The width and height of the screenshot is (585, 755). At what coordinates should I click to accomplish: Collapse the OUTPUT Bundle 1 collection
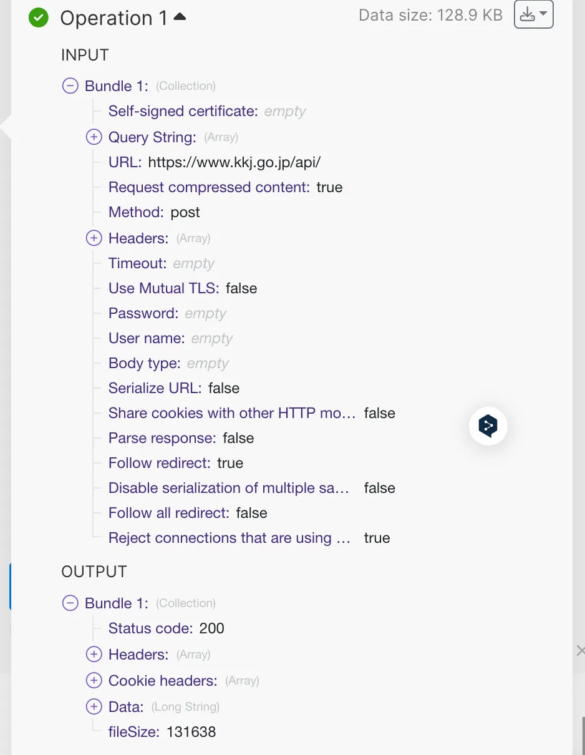70,603
